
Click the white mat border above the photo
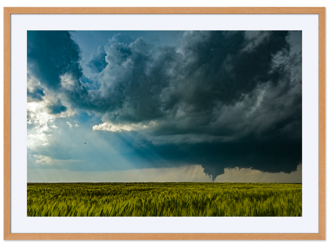(x=164, y=22)
